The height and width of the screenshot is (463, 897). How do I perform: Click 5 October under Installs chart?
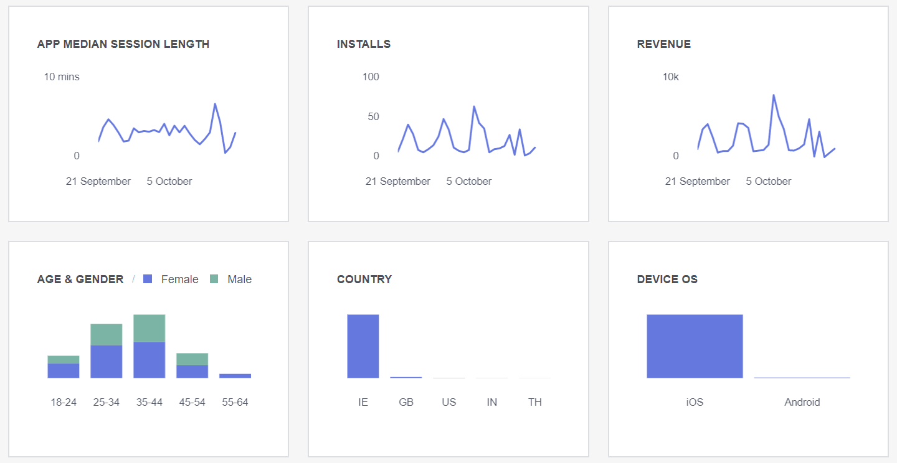tap(469, 181)
